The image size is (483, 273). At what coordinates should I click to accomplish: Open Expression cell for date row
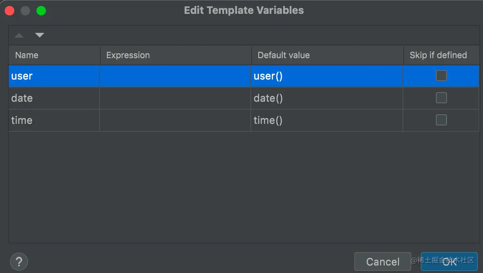pos(175,98)
